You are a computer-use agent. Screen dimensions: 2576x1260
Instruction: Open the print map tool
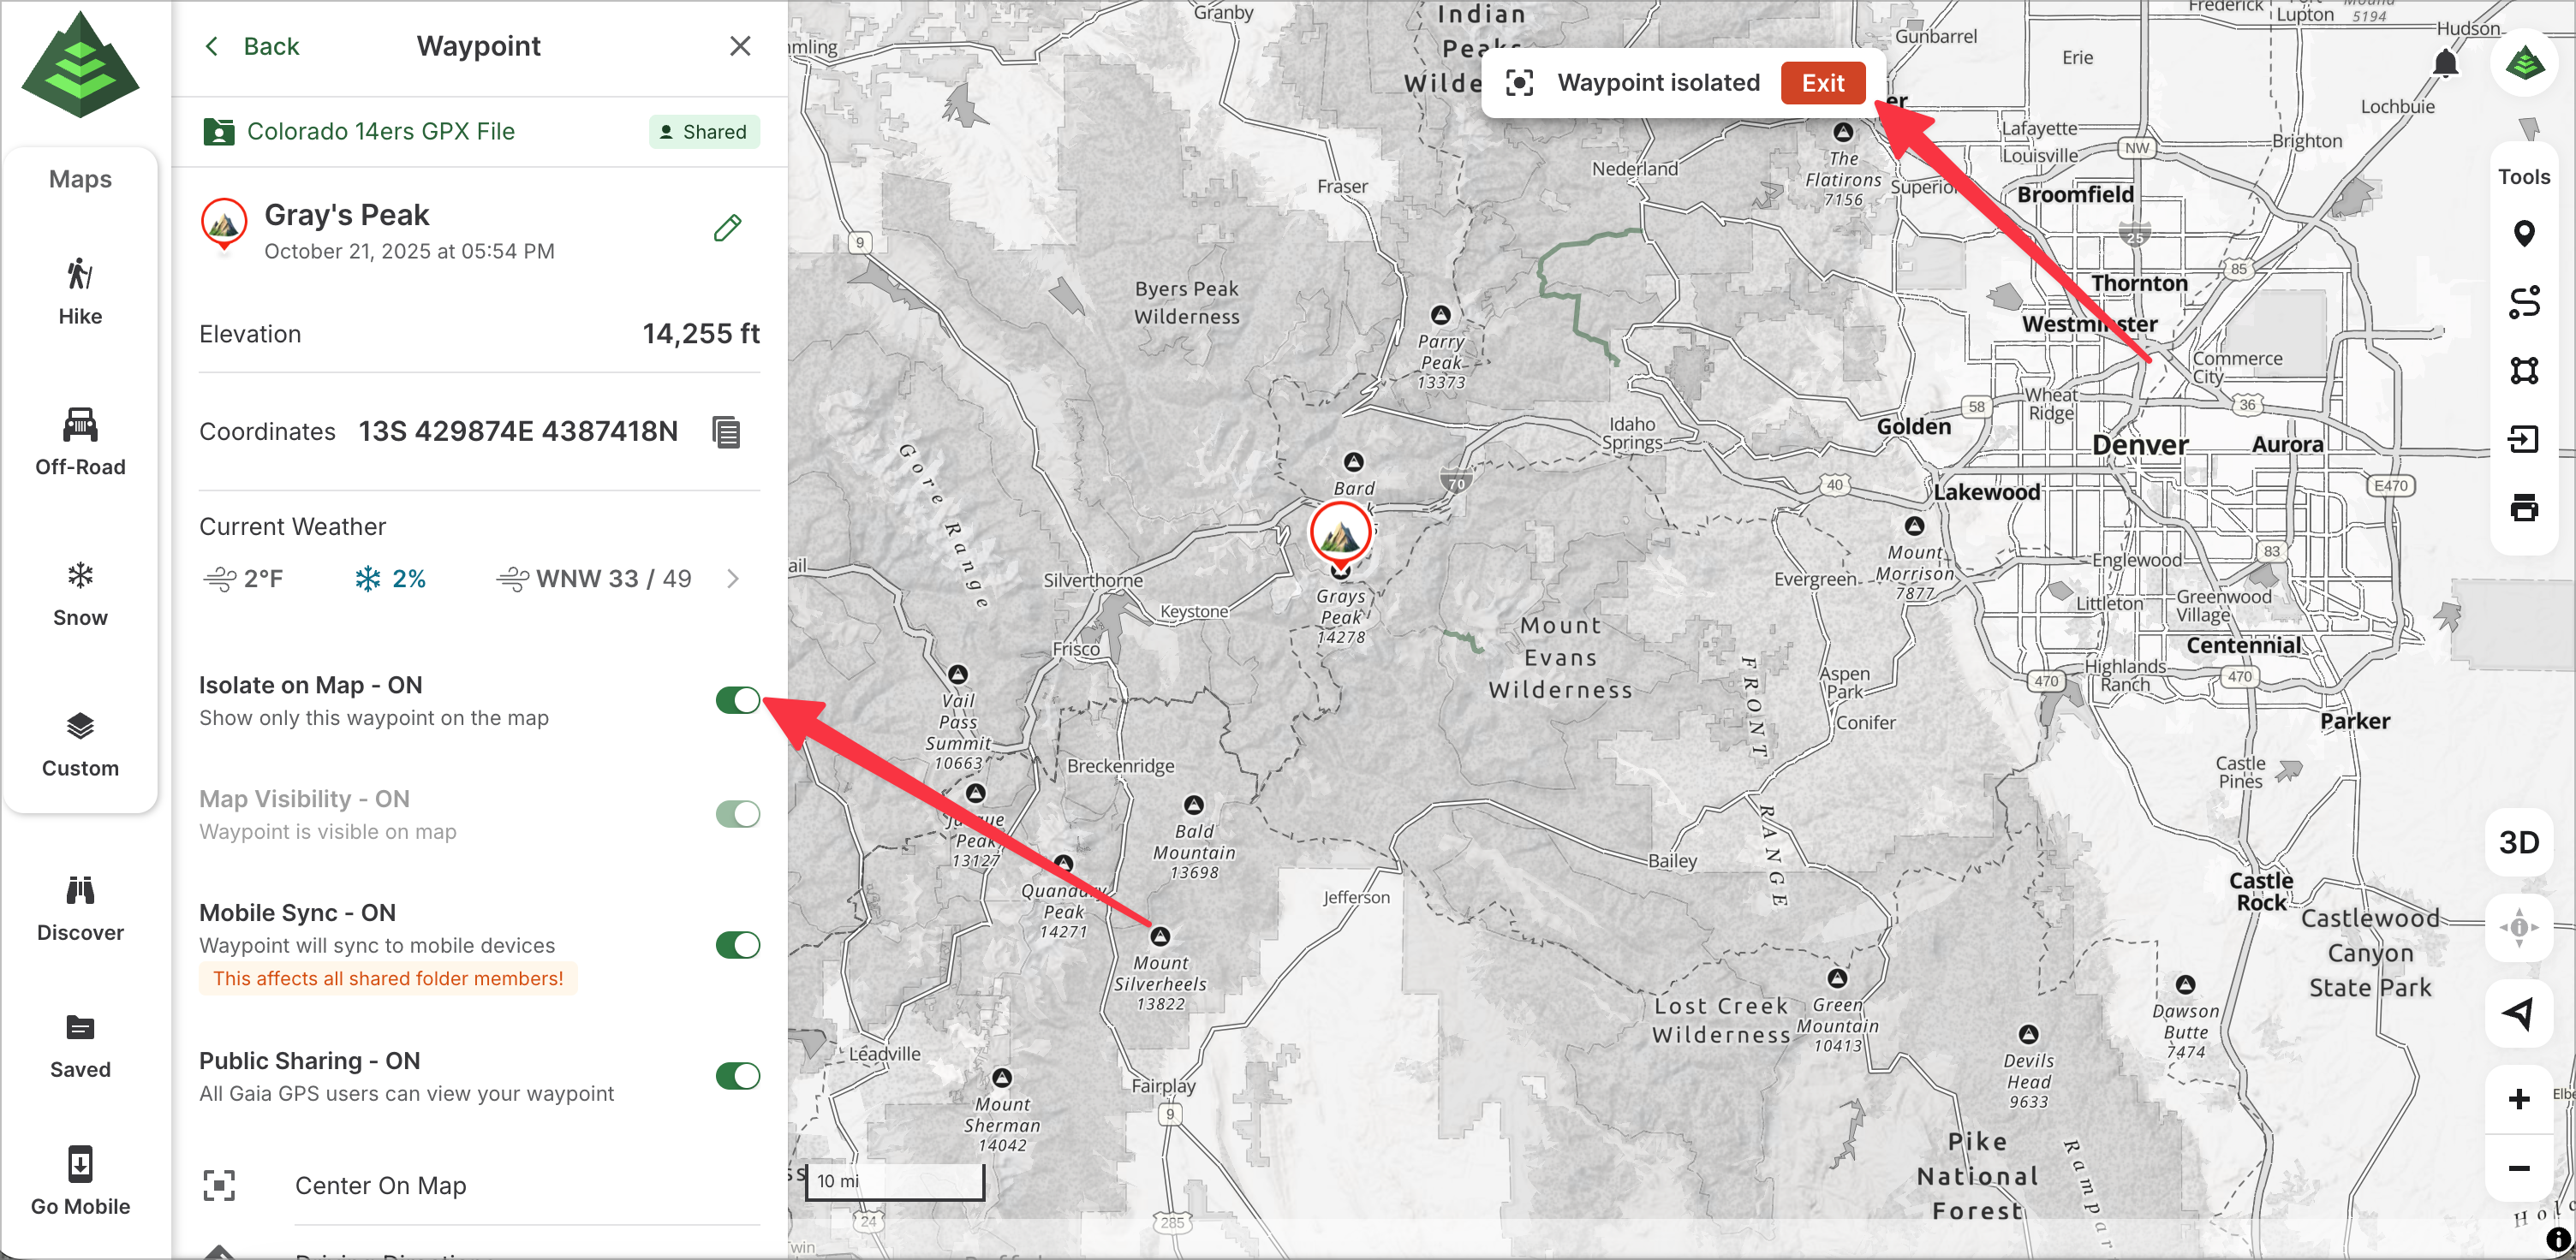[2523, 508]
